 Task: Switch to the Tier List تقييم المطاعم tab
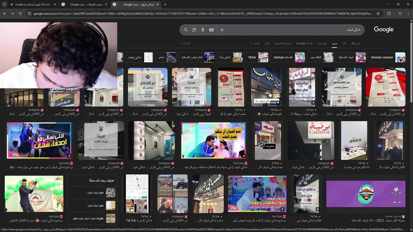tap(33, 5)
